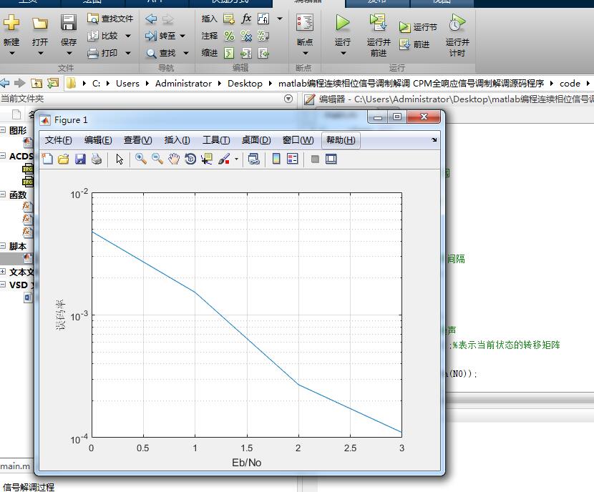This screenshot has height=492, width=594.
Task: Open the 文件(F) menu in Figure 1
Action: (x=59, y=140)
